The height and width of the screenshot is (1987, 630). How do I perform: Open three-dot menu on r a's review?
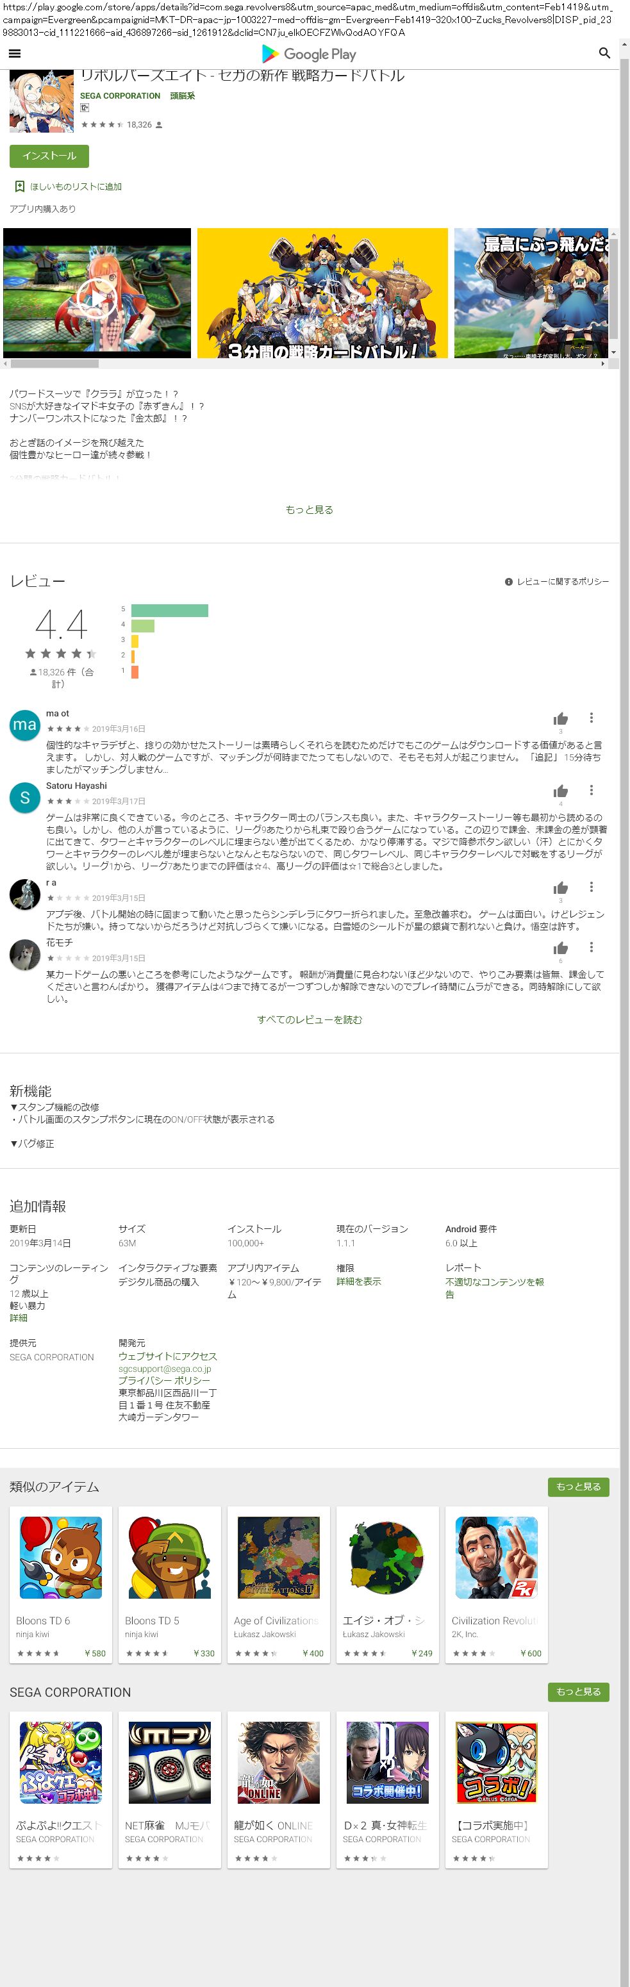click(592, 887)
